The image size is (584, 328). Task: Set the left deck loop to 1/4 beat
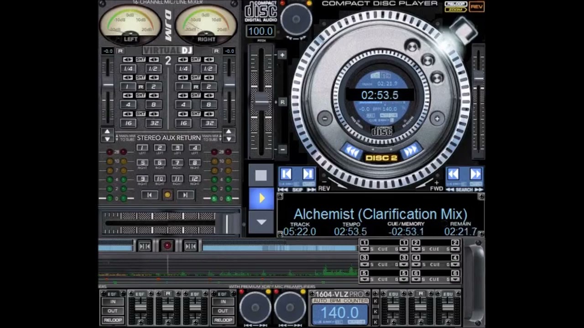[128, 69]
